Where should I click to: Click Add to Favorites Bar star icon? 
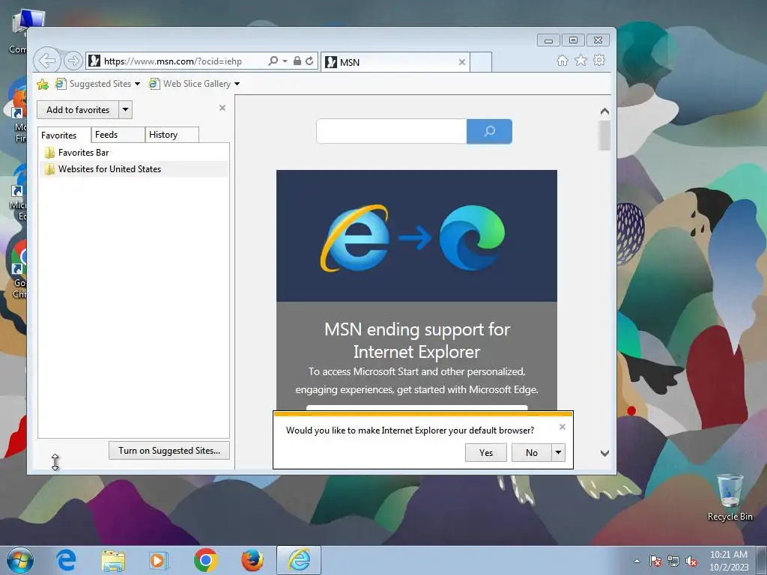pyautogui.click(x=43, y=84)
